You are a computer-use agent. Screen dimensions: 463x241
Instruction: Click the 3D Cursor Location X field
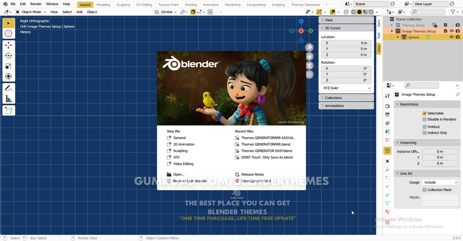346,43
